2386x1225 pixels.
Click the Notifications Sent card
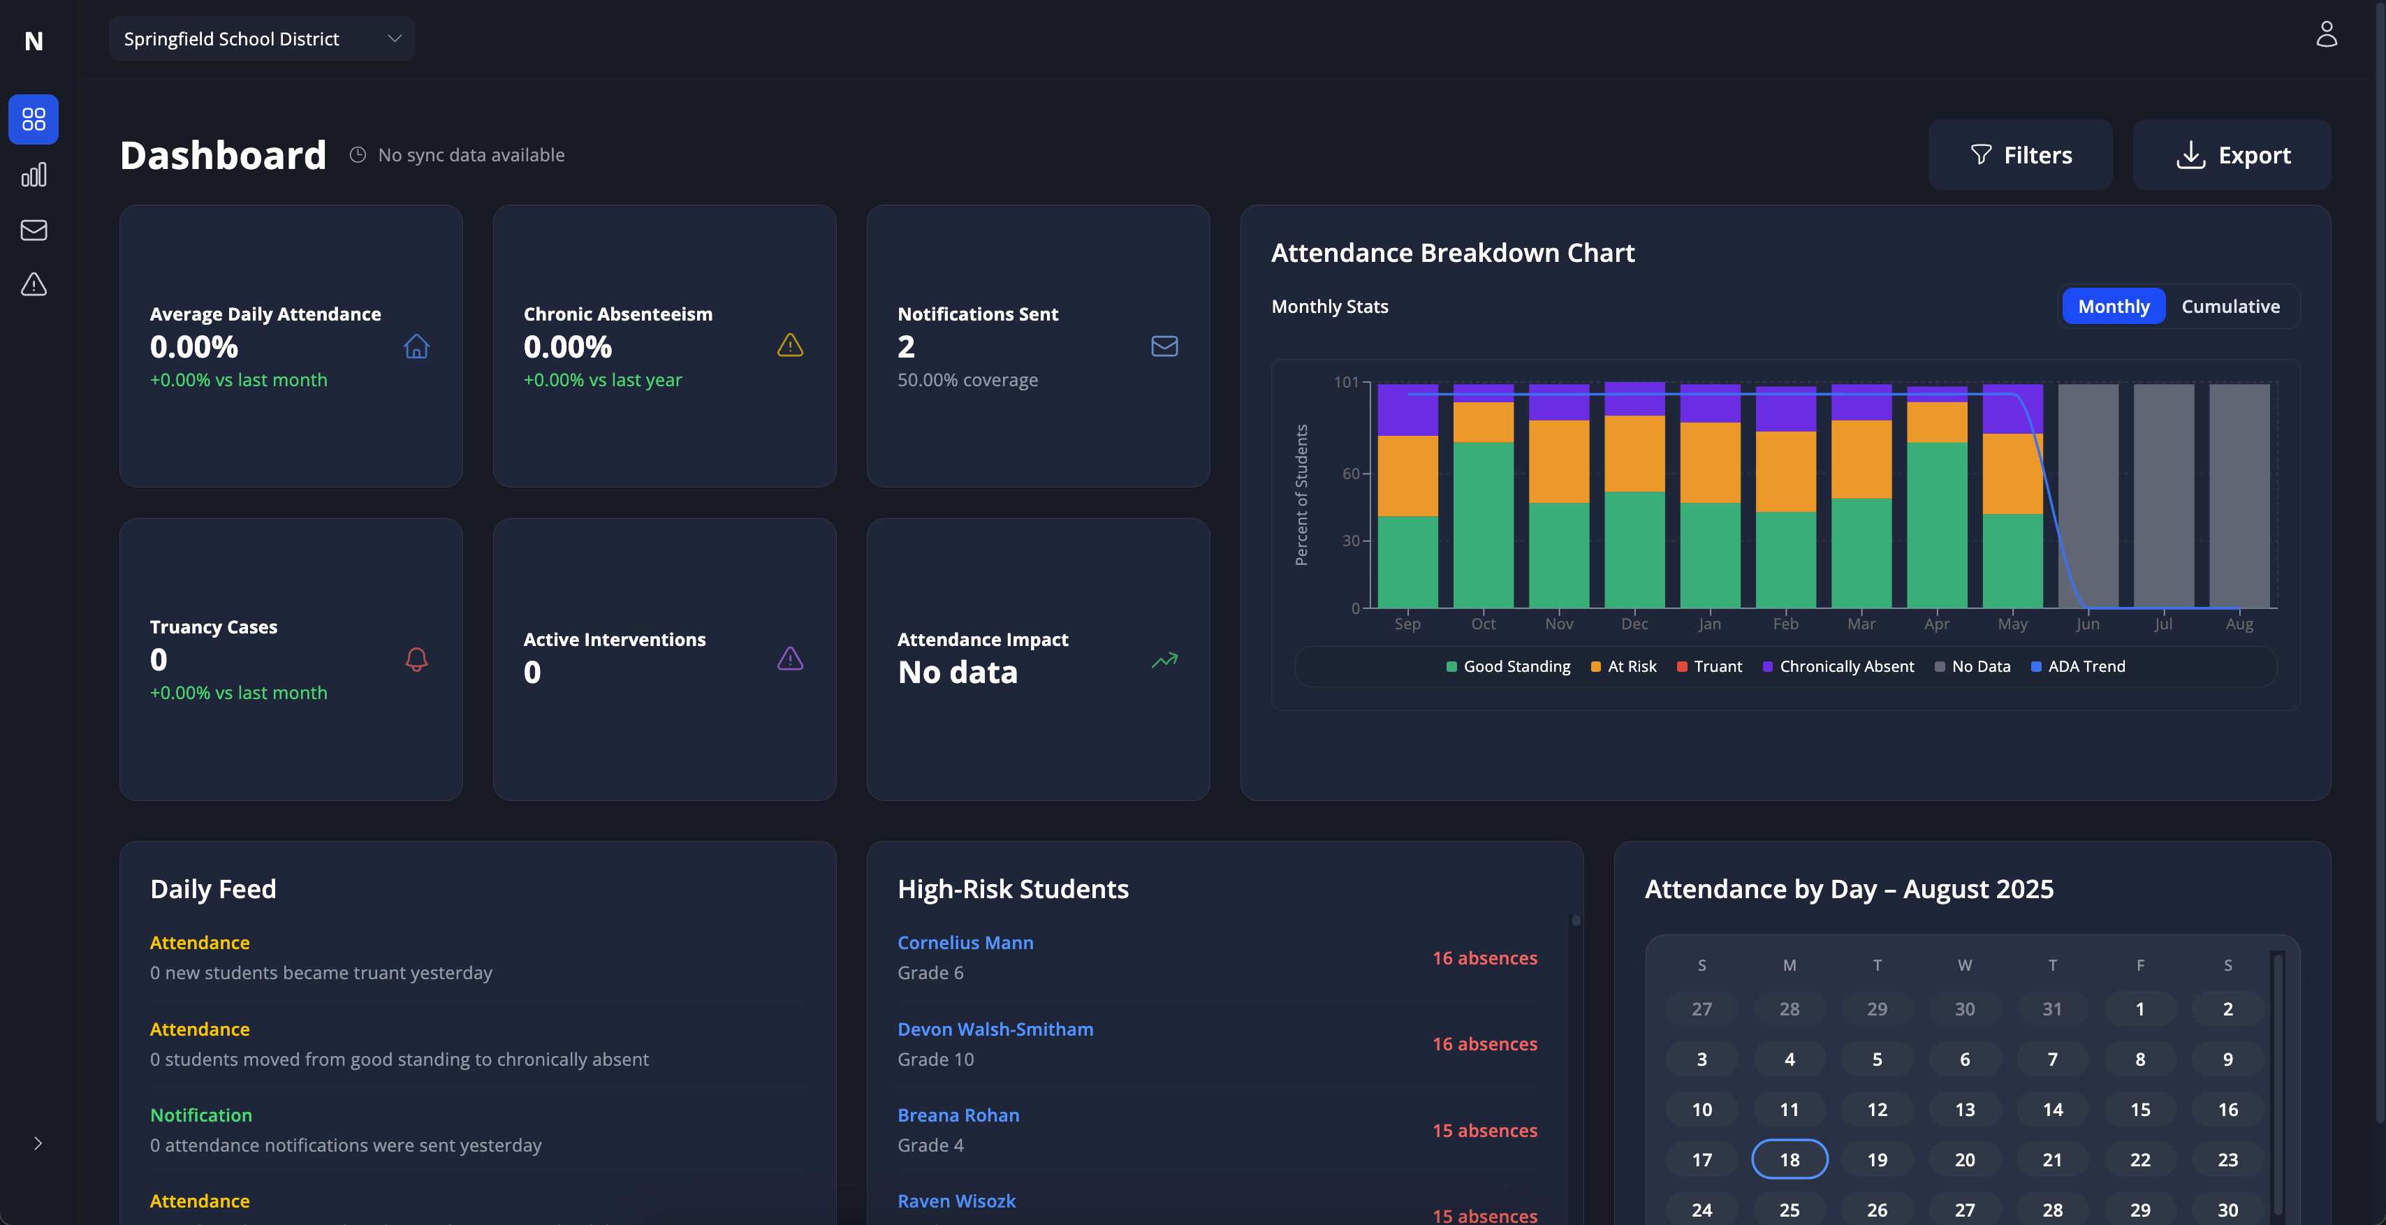point(1037,346)
